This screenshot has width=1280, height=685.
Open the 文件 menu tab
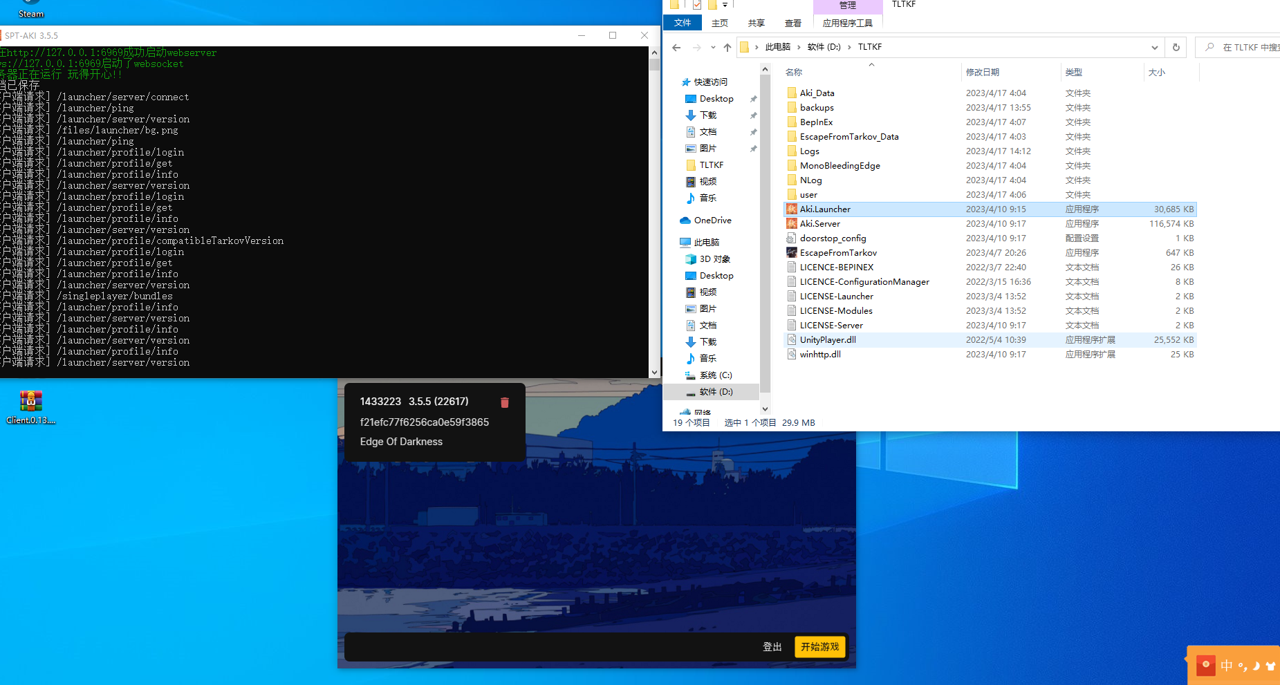pos(683,23)
